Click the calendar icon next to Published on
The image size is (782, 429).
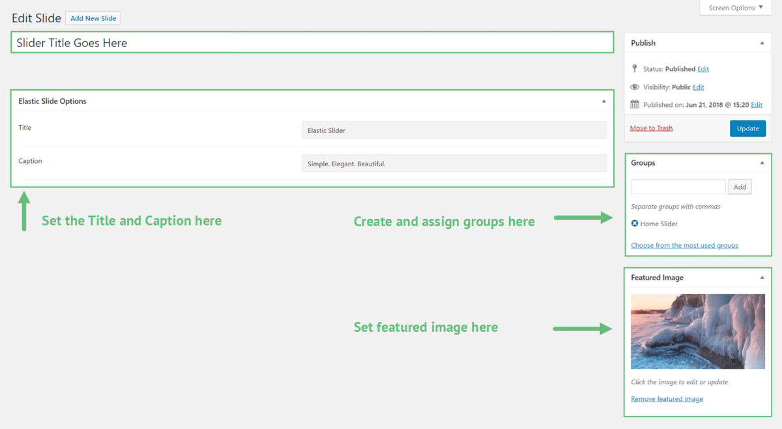(635, 104)
